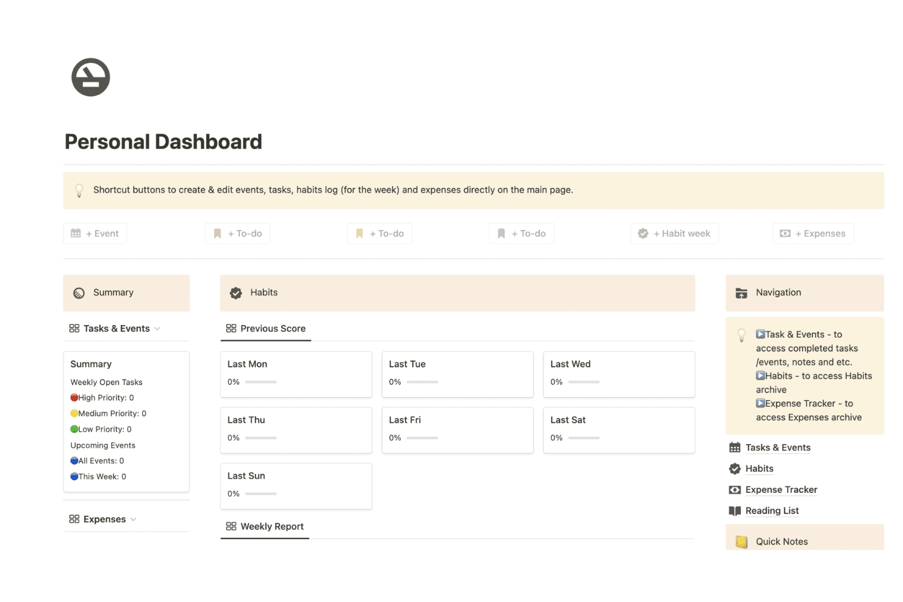
Task: Click the blue All Events dot
Action: click(x=74, y=461)
